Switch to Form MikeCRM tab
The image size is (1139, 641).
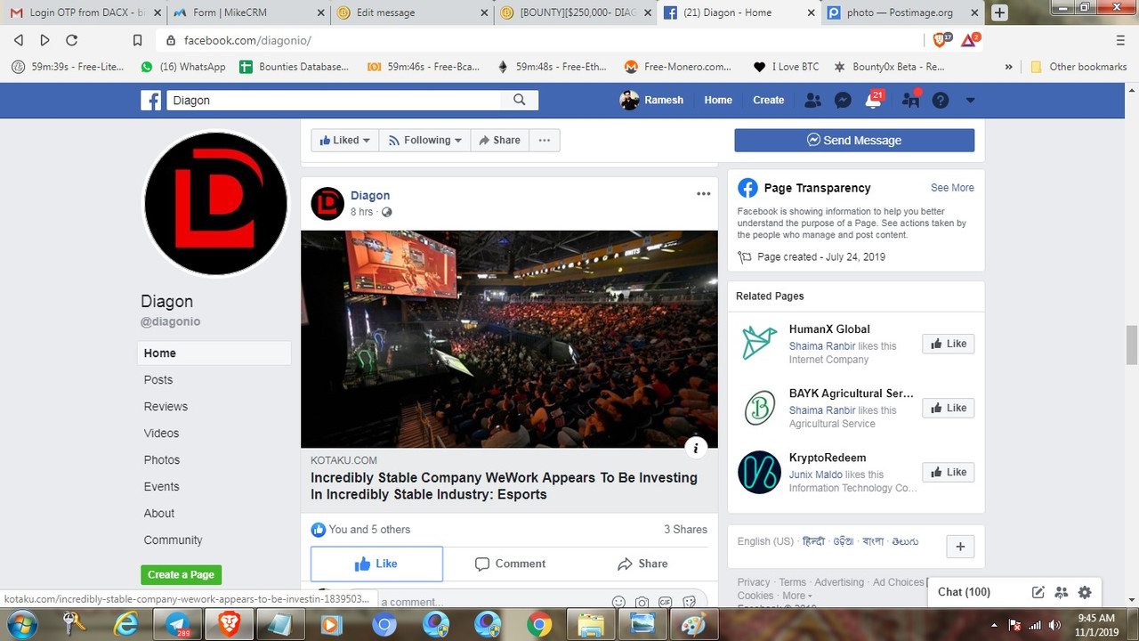click(247, 12)
